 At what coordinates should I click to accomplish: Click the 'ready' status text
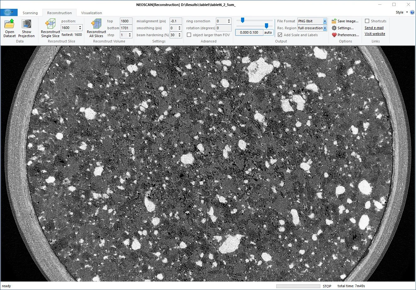point(6,286)
